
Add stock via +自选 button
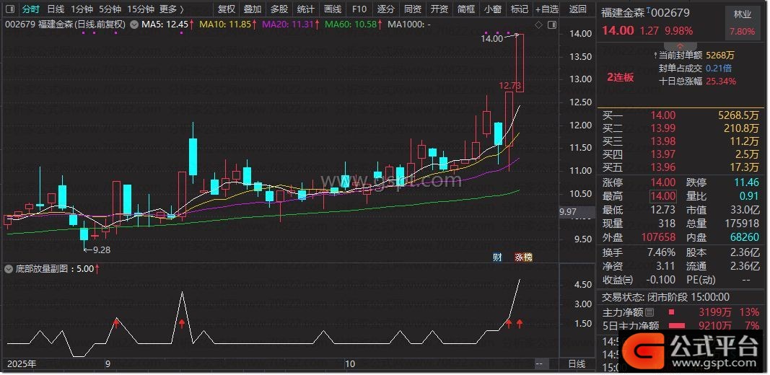point(546,9)
